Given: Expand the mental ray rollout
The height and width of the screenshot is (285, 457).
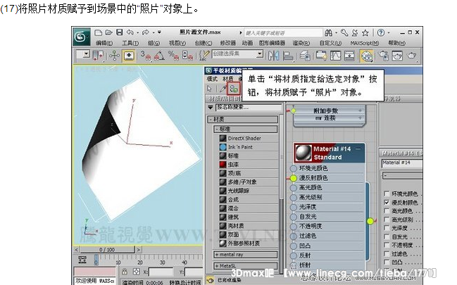Looking at the screenshot, I should pos(246,255).
